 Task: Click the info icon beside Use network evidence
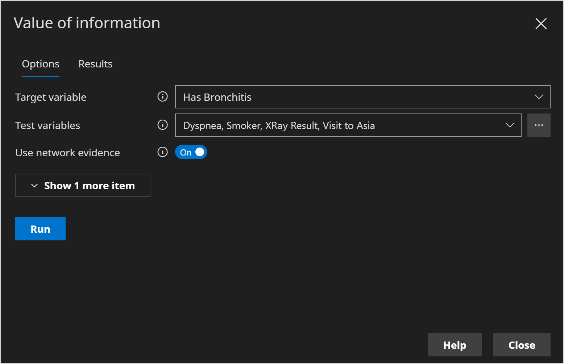pyautogui.click(x=162, y=152)
